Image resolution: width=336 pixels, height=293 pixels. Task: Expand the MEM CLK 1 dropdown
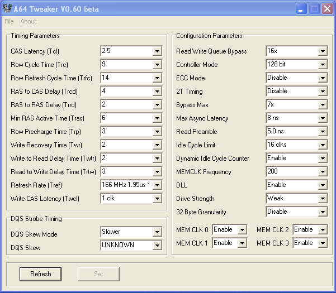click(243, 243)
